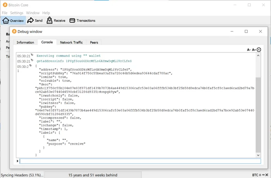The width and height of the screenshot is (271, 178).
Task: Click the "solvable": true line
Action: click(55, 81)
